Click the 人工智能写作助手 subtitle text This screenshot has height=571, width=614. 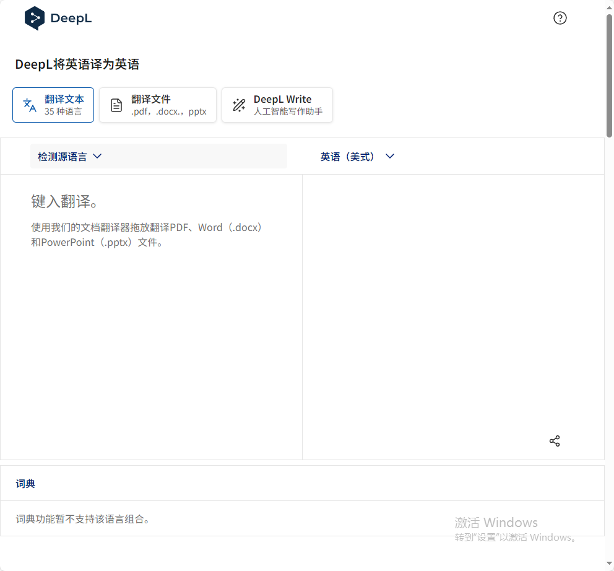pyautogui.click(x=288, y=111)
